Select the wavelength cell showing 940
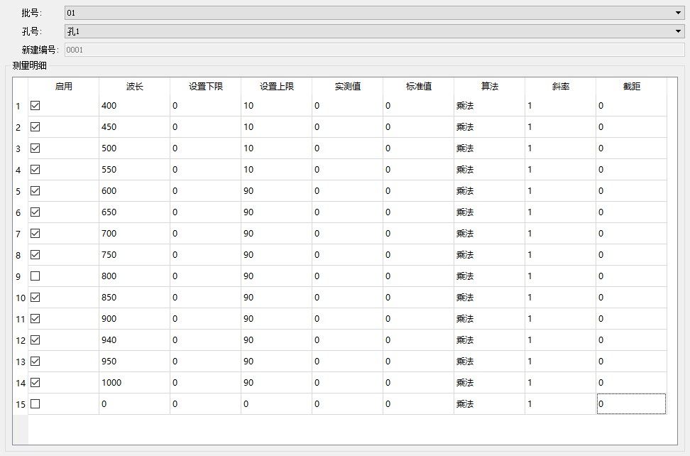 (134, 340)
